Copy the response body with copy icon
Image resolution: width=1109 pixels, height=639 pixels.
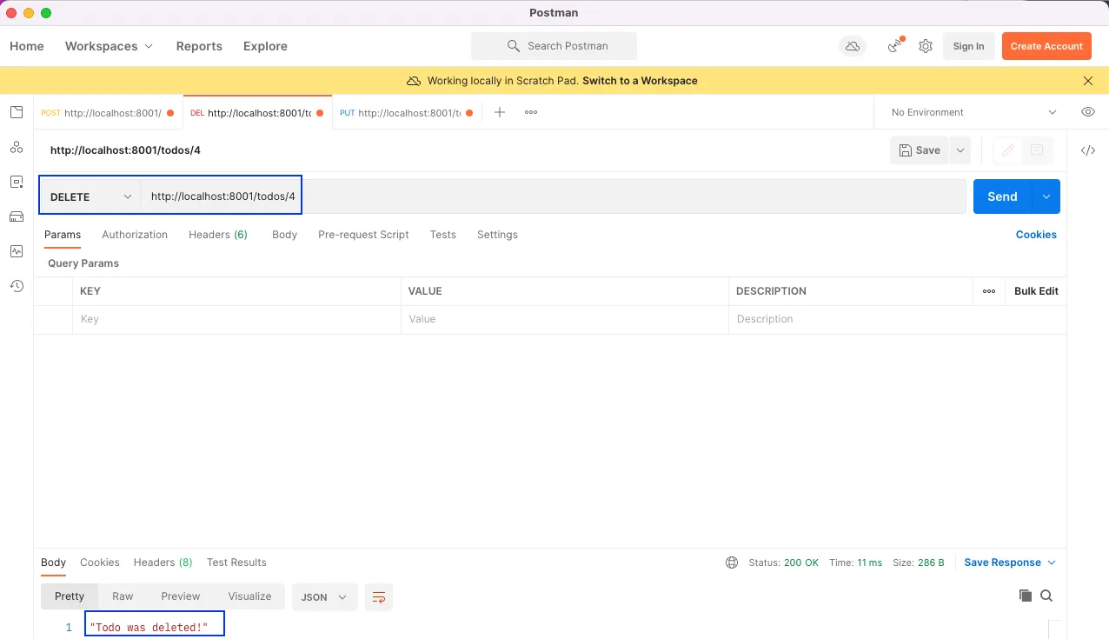pyautogui.click(x=1026, y=596)
